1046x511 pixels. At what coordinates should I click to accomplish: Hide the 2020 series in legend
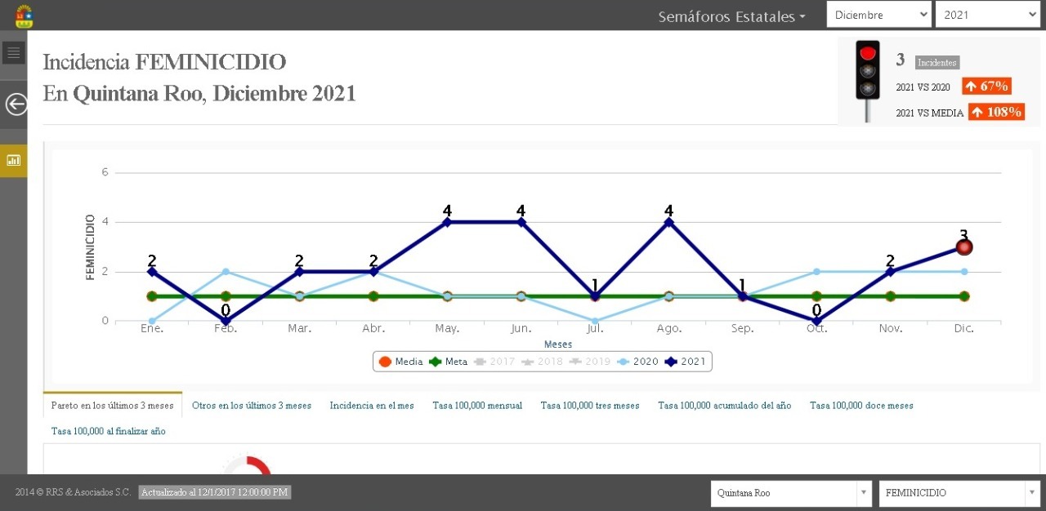click(x=638, y=362)
